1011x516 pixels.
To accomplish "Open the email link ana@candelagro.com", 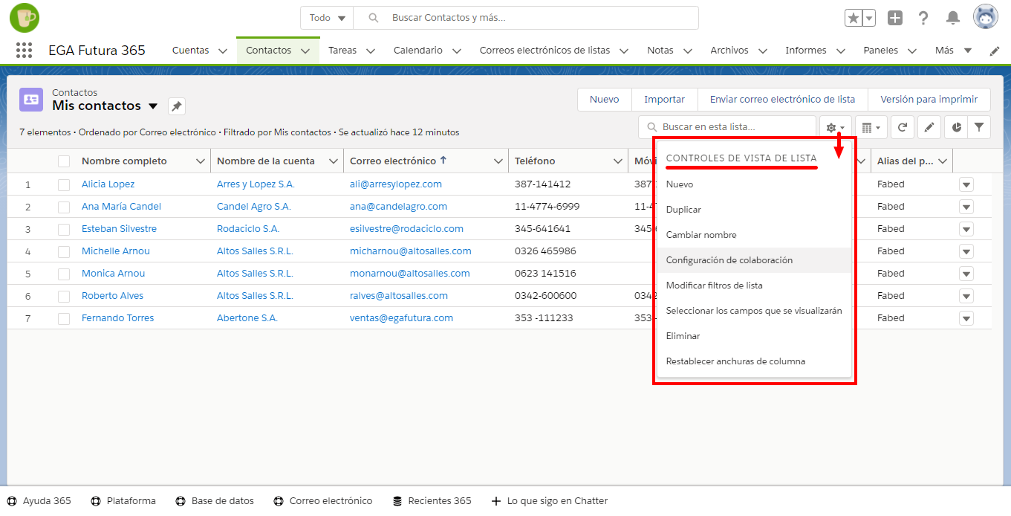I will [398, 207].
